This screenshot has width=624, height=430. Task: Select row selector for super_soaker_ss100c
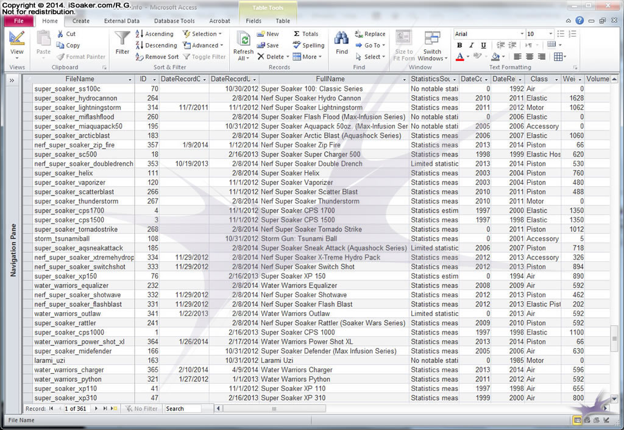point(27,89)
